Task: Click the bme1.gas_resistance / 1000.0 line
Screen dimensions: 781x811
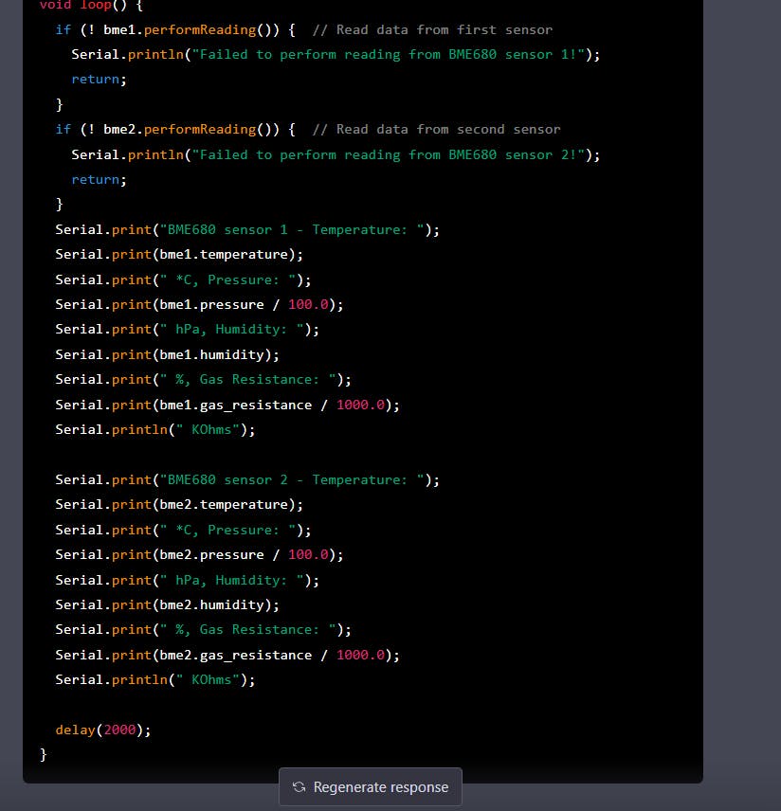Action: pos(227,405)
